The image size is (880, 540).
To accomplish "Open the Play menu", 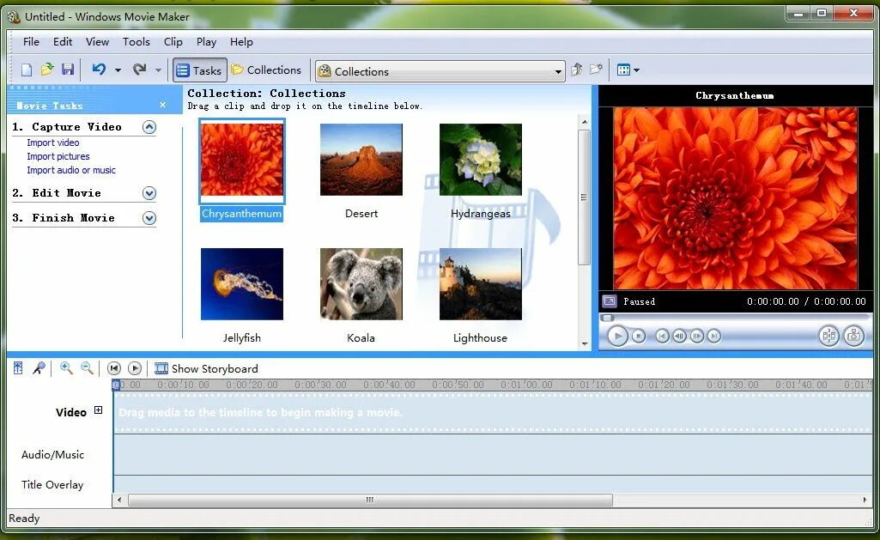I will click(206, 42).
